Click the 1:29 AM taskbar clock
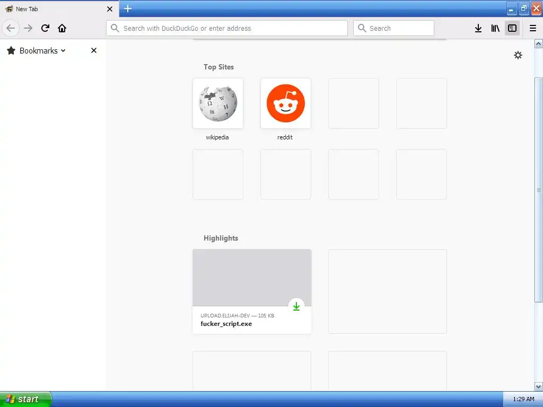Screen dimensions: 543x407 523,399
